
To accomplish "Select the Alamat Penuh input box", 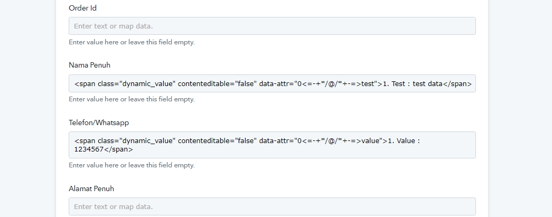I will 272,206.
